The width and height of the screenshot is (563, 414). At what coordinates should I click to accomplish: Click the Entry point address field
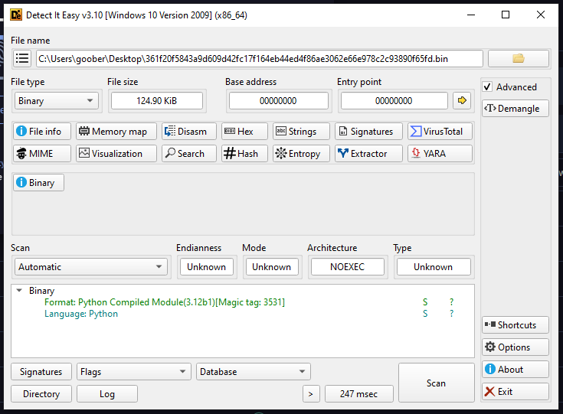pos(394,101)
